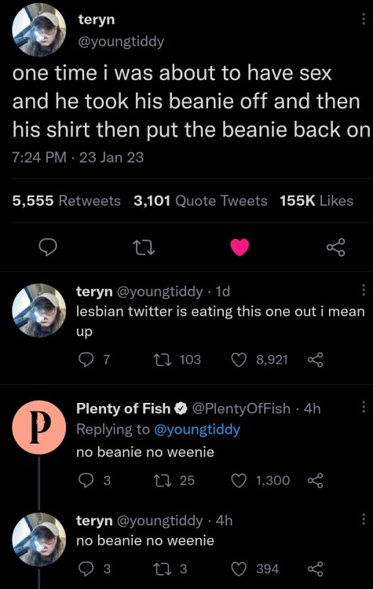Share the main tweet via share icon
This screenshot has height=589, width=373.
(x=335, y=247)
